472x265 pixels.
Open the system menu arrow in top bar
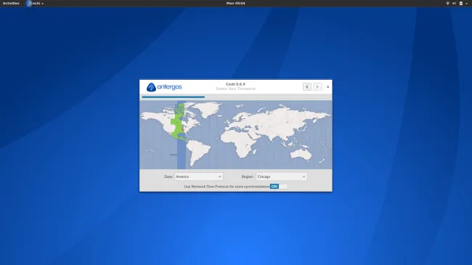467,4
